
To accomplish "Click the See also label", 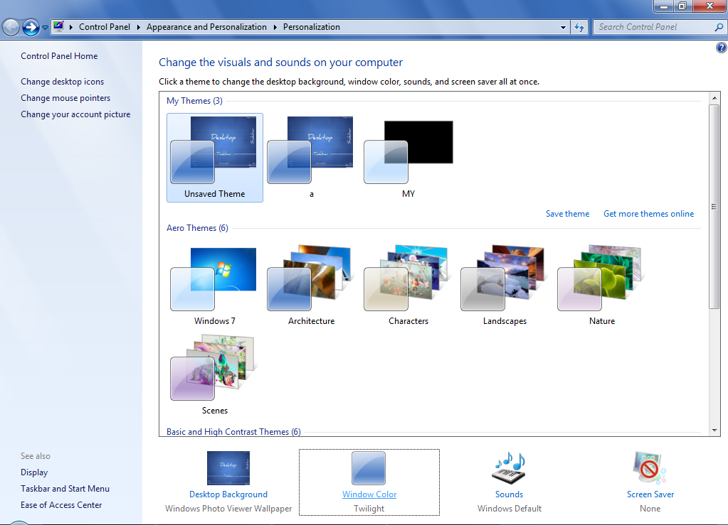I will click(36, 456).
